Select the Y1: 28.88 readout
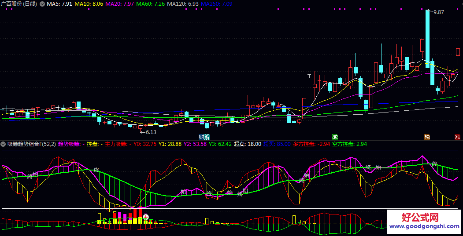 point(170,144)
